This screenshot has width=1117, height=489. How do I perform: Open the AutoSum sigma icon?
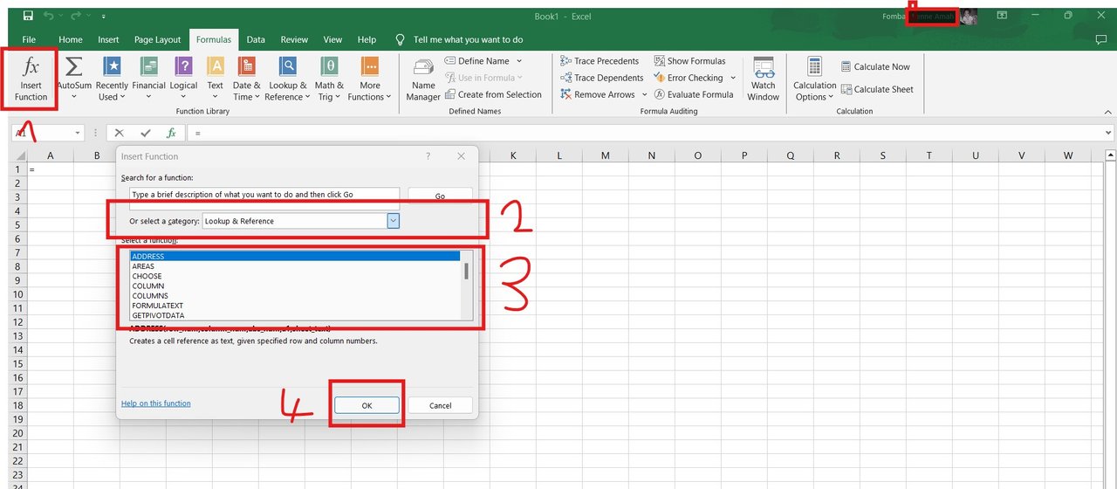point(74,66)
